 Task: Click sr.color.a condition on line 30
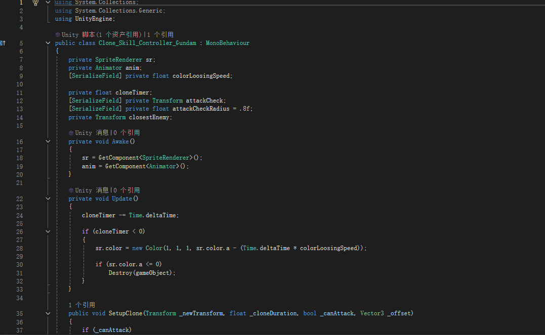point(125,264)
